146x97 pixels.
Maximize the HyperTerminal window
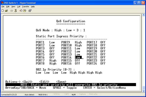tap(139, 3)
